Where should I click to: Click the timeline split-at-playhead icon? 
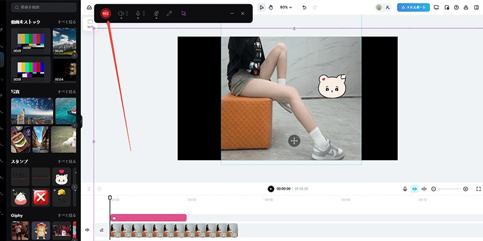pos(424,189)
